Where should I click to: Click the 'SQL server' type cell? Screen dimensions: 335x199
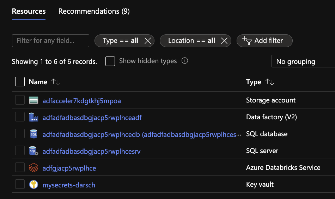click(x=262, y=151)
